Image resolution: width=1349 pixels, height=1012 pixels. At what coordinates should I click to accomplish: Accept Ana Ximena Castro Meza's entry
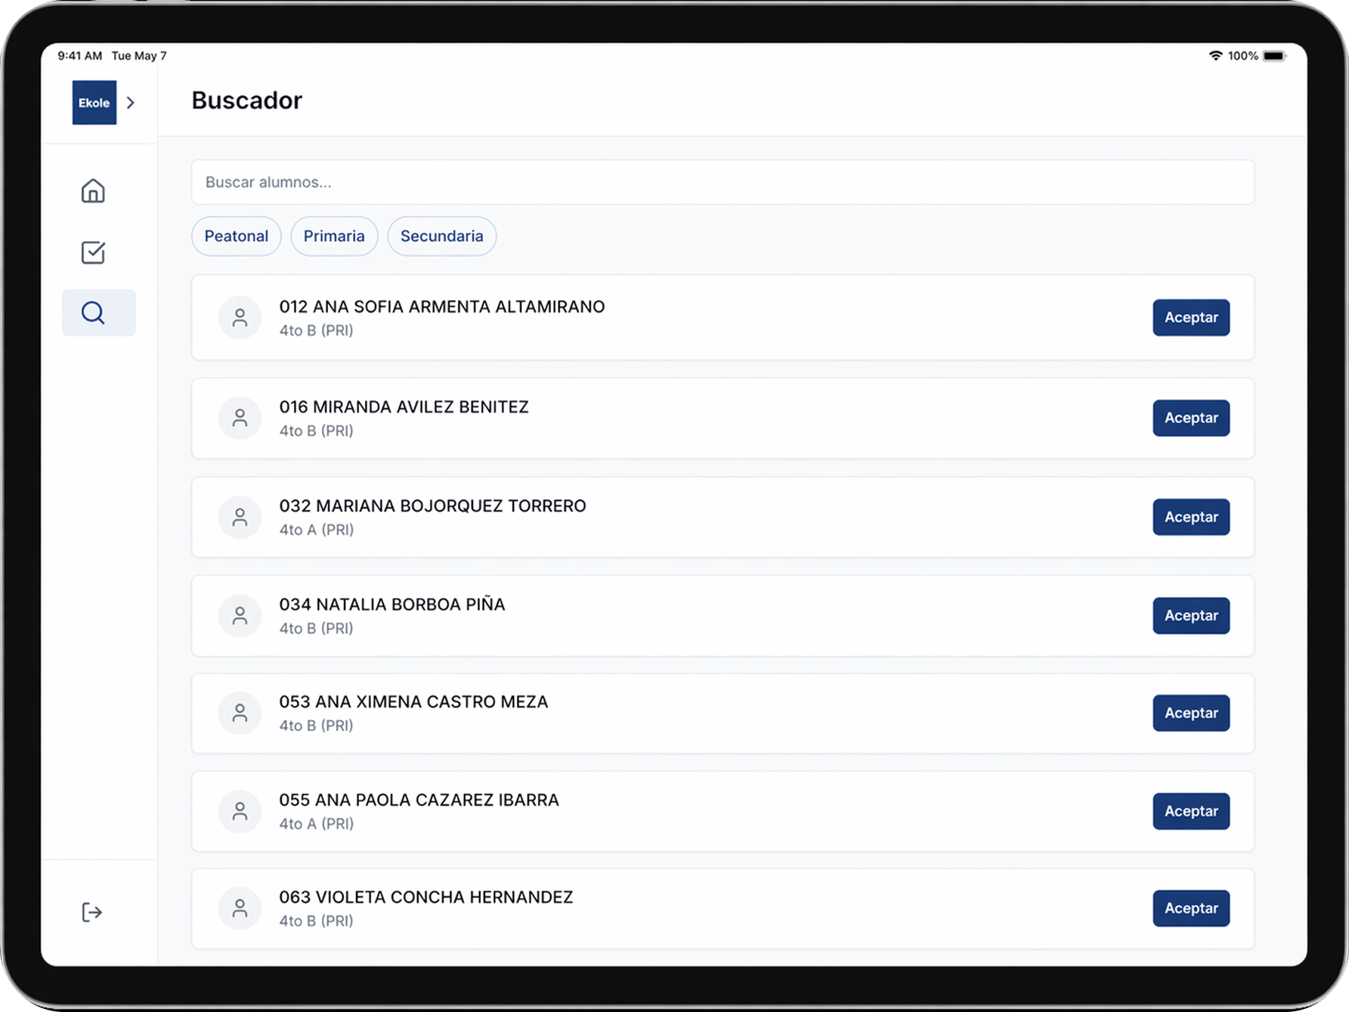(1191, 713)
